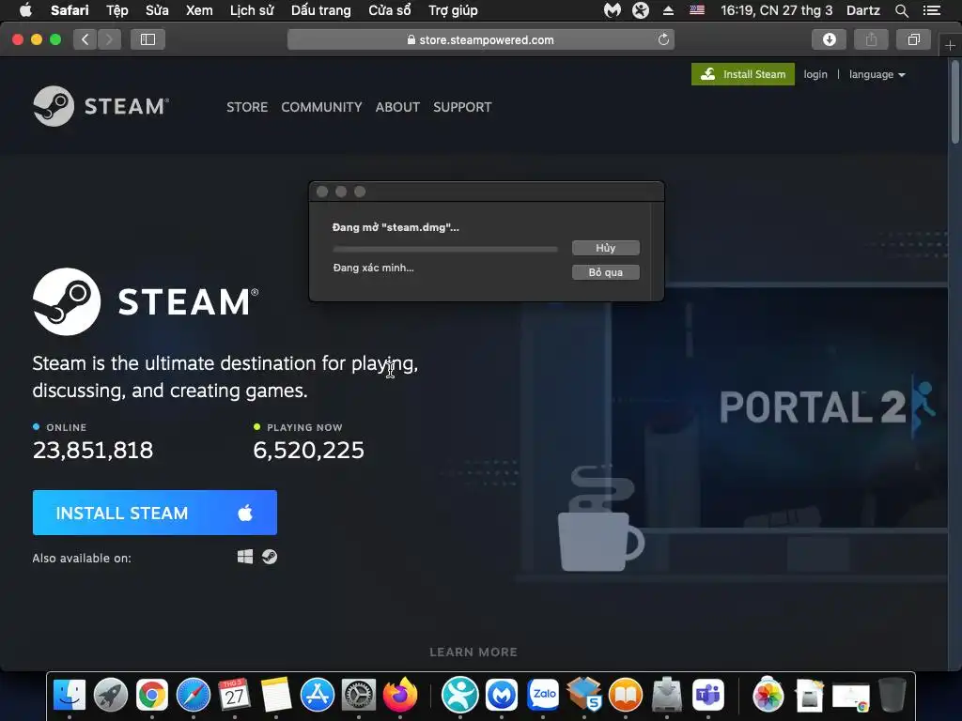The image size is (962, 721).
Task: Open Books from the Dock
Action: coord(626,696)
